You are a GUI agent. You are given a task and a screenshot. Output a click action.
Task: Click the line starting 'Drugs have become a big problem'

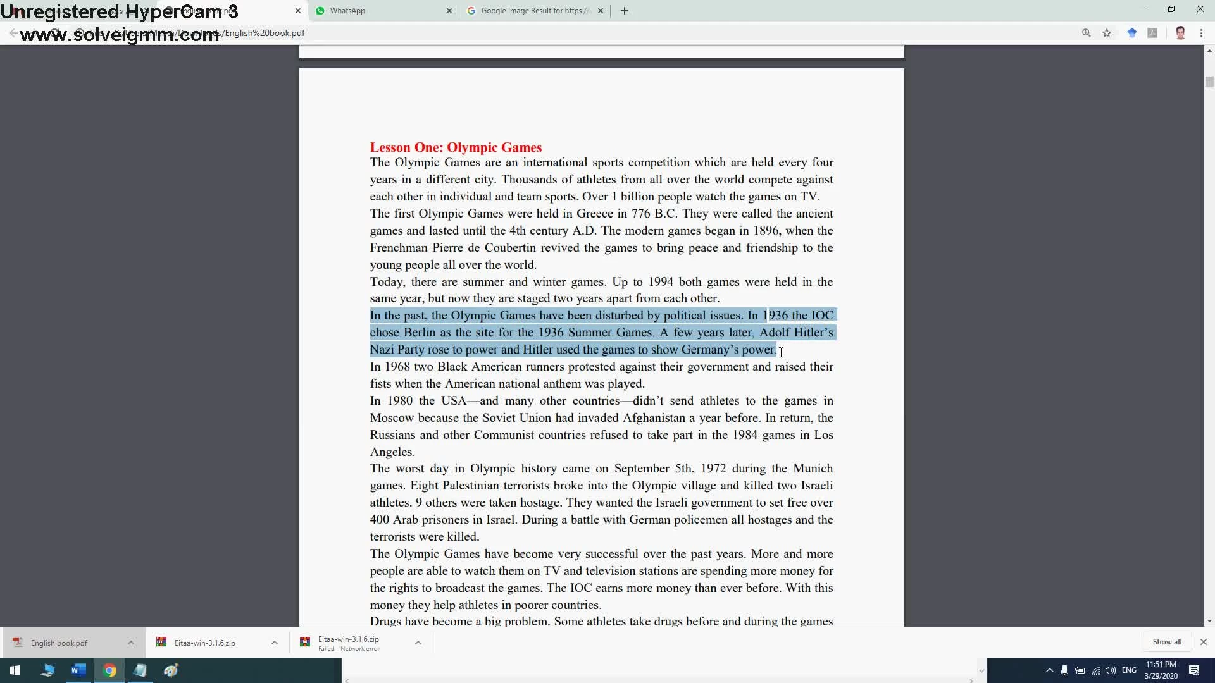601,622
